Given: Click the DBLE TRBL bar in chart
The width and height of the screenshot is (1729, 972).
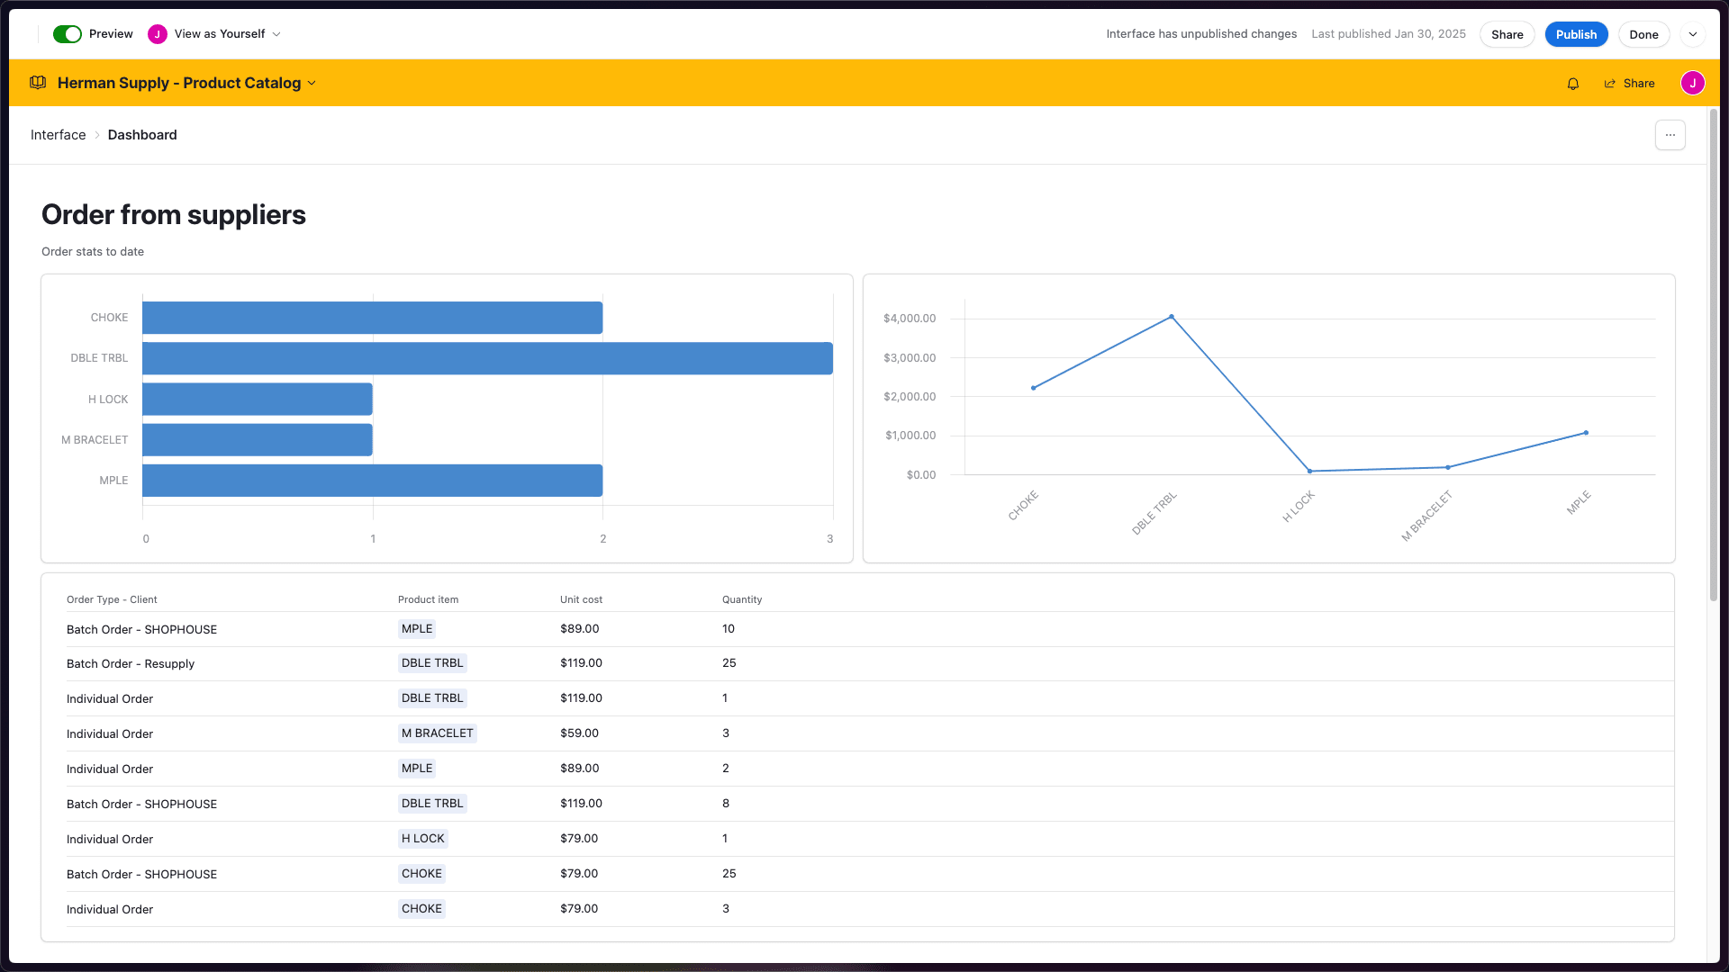Looking at the screenshot, I should pos(486,358).
